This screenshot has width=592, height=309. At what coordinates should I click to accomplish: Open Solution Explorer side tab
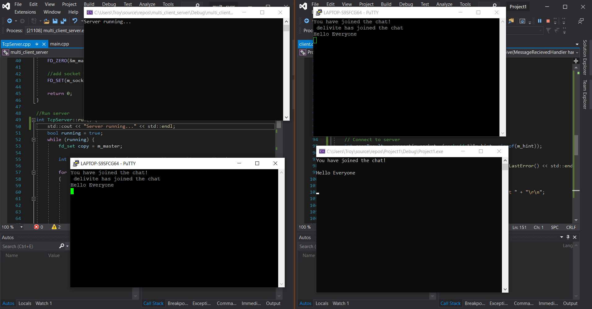tap(585, 57)
